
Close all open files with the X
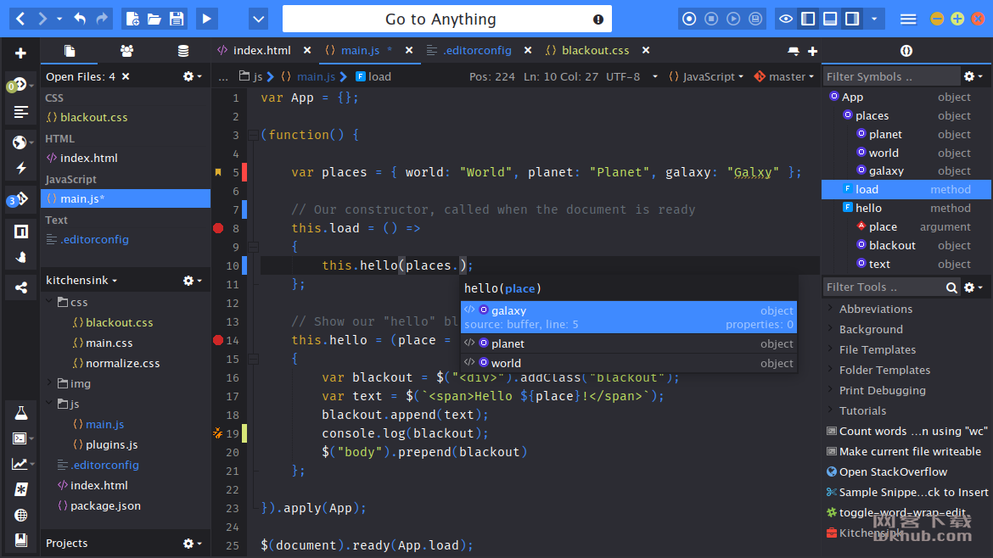click(126, 76)
